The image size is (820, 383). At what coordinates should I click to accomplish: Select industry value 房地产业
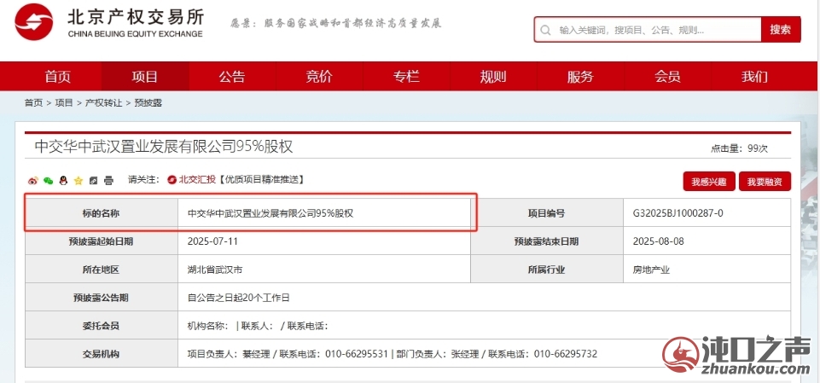point(651,270)
